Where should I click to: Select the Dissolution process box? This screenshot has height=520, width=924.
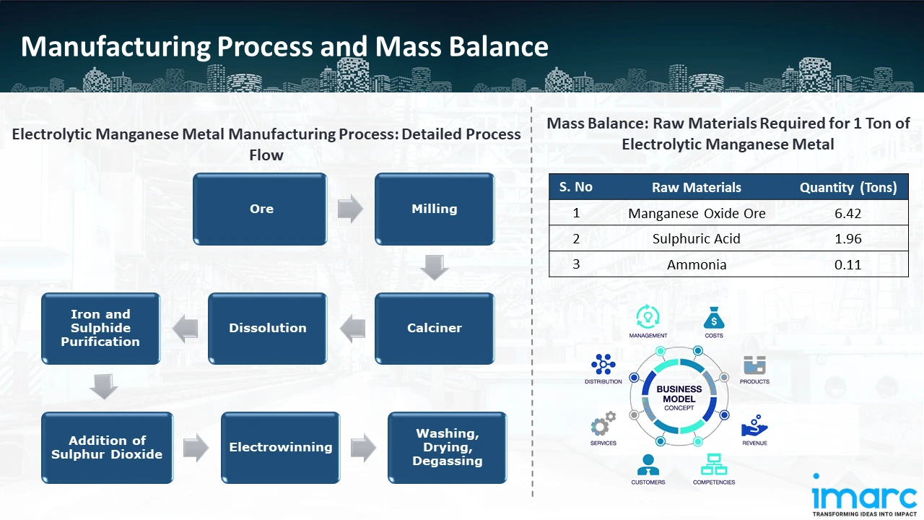[x=267, y=328]
